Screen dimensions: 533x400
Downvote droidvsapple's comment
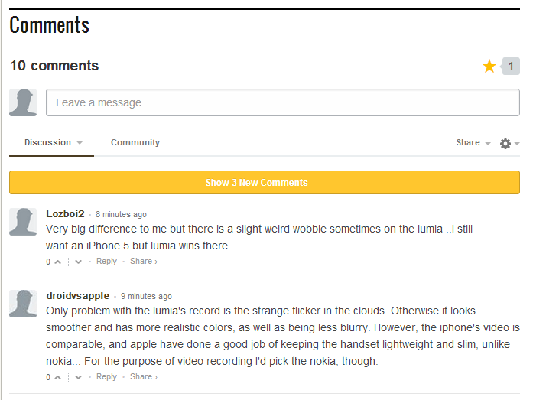click(x=78, y=377)
